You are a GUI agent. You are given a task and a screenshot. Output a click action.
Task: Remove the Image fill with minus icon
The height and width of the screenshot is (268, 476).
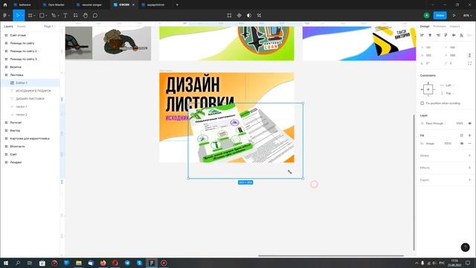(469, 144)
